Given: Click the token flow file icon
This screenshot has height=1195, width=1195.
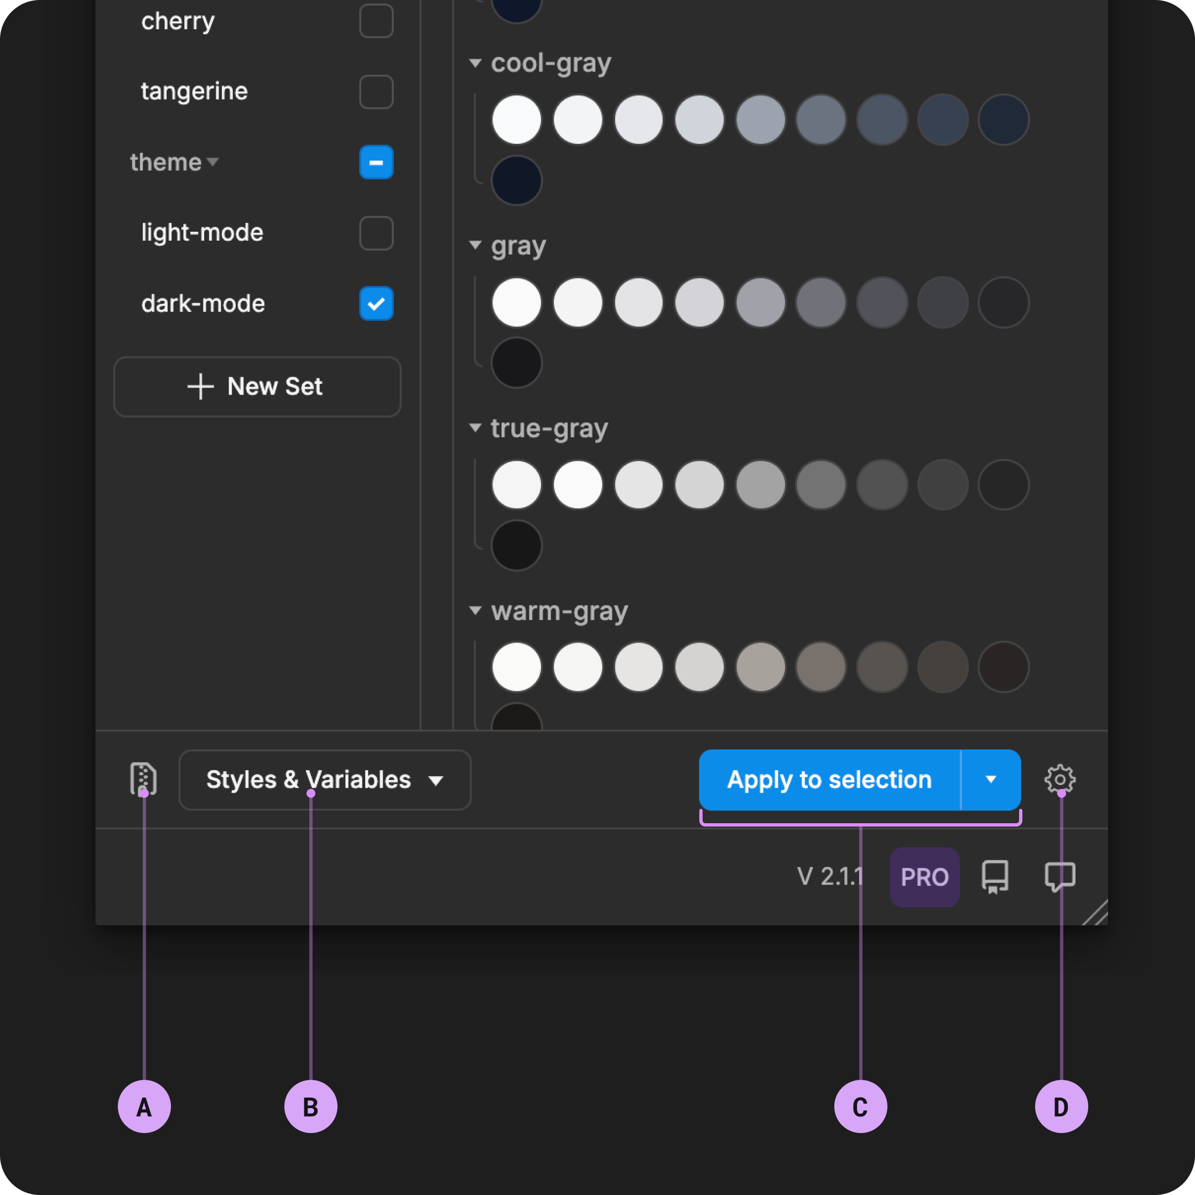Looking at the screenshot, I should click(143, 778).
